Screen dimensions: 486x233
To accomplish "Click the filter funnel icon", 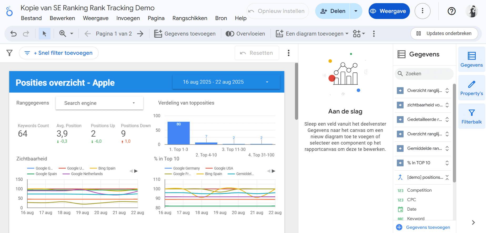I will [9, 53].
